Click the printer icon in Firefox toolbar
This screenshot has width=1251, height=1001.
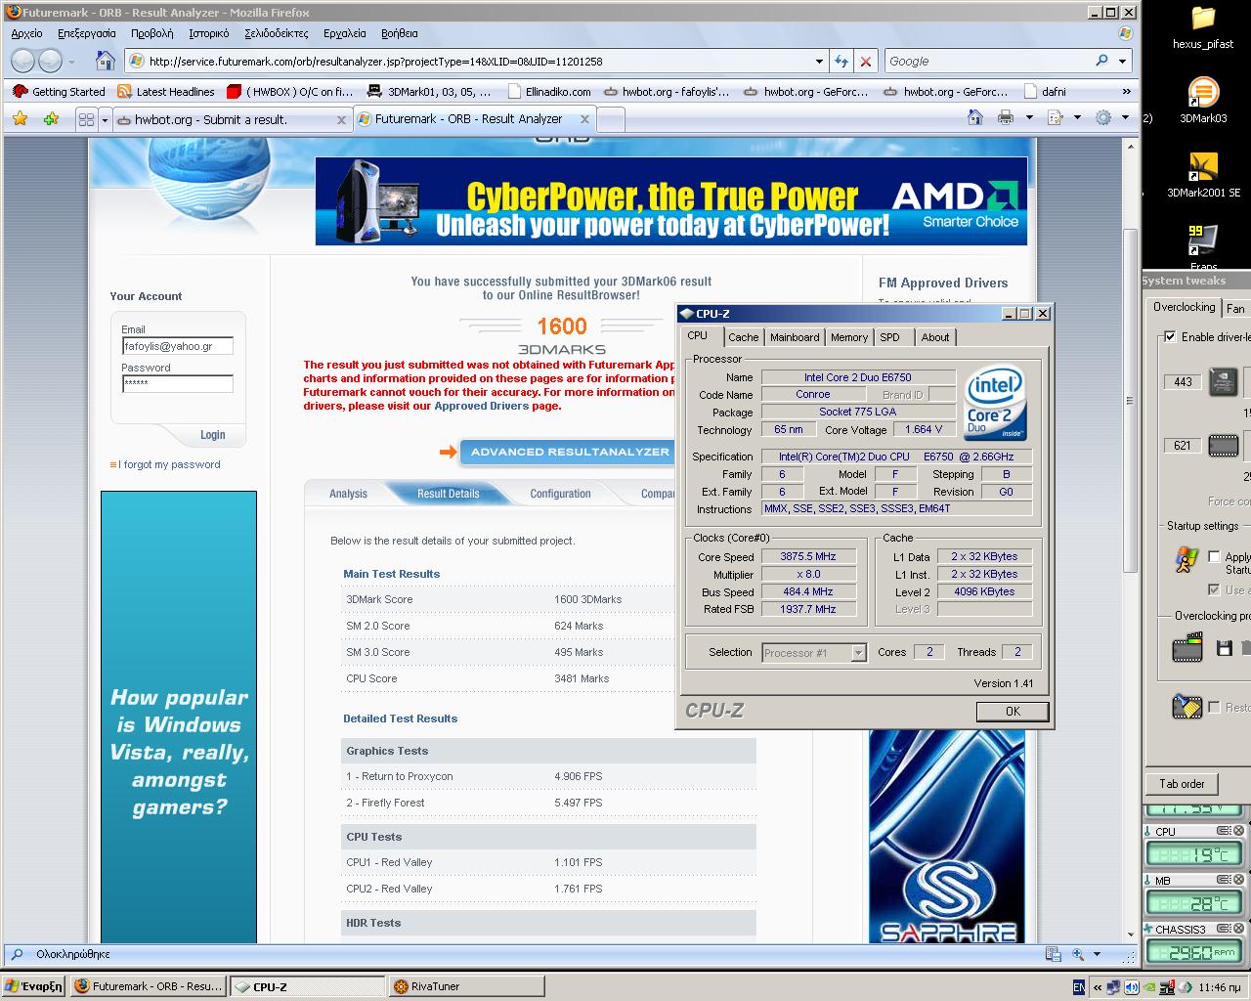pos(1005,117)
